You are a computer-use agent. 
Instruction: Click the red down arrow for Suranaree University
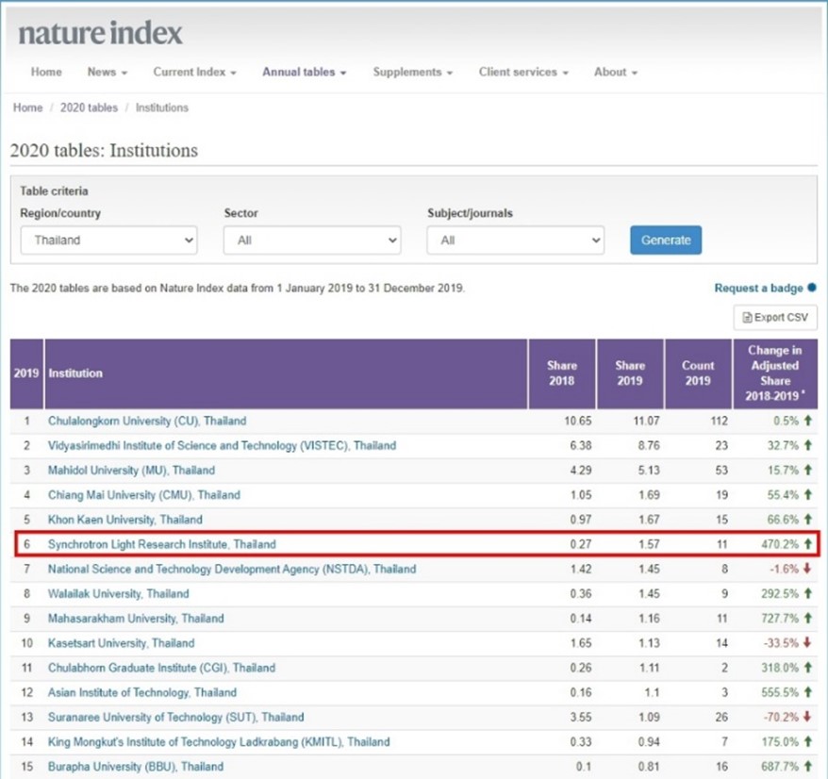[807, 717]
